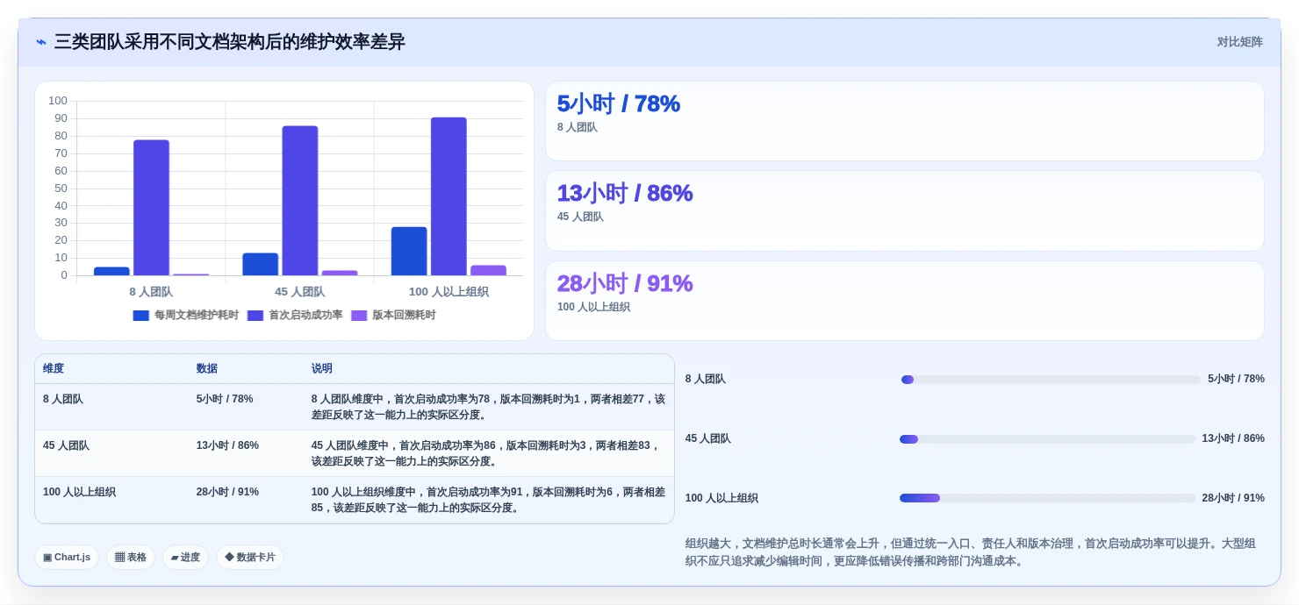The image size is (1299, 605).
Task: Click the 100 人以上组织 x-axis label in chart
Action: tap(449, 292)
